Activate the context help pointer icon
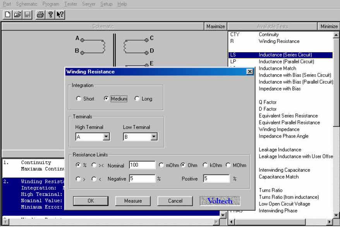 click(60, 15)
